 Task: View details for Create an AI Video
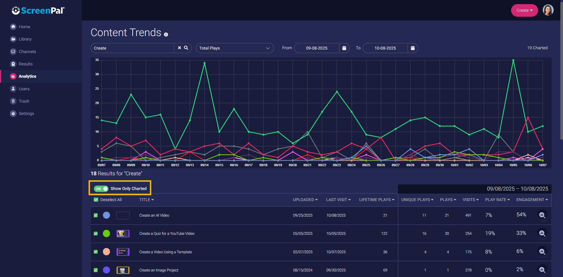pyautogui.click(x=542, y=215)
